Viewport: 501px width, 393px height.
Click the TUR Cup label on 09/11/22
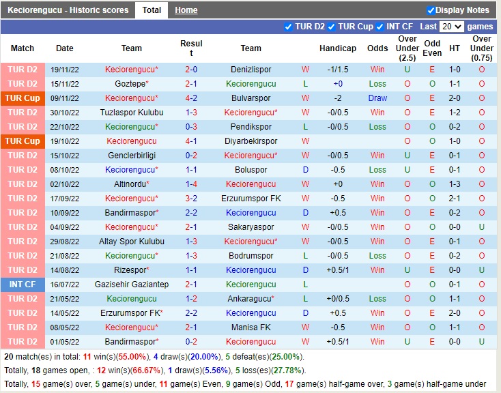[x=23, y=98]
